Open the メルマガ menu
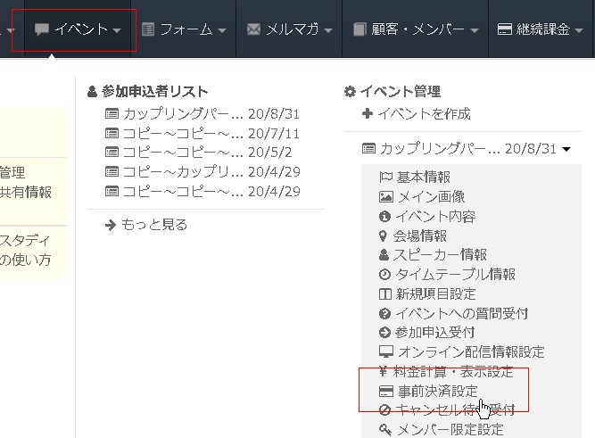The width and height of the screenshot is (595, 438). tap(289, 29)
